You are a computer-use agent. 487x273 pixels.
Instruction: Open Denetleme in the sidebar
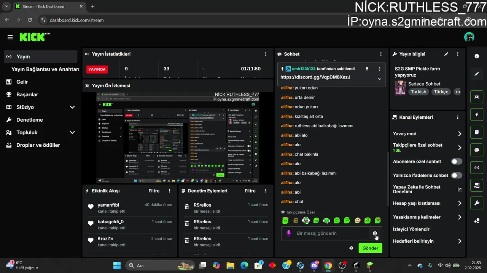point(29,120)
